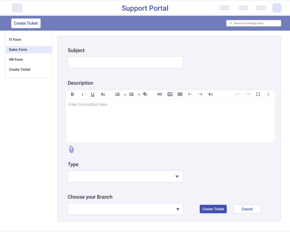The height and width of the screenshot is (232, 290).
Task: Expand the numbered list style dropdown
Action: tap(125, 94)
